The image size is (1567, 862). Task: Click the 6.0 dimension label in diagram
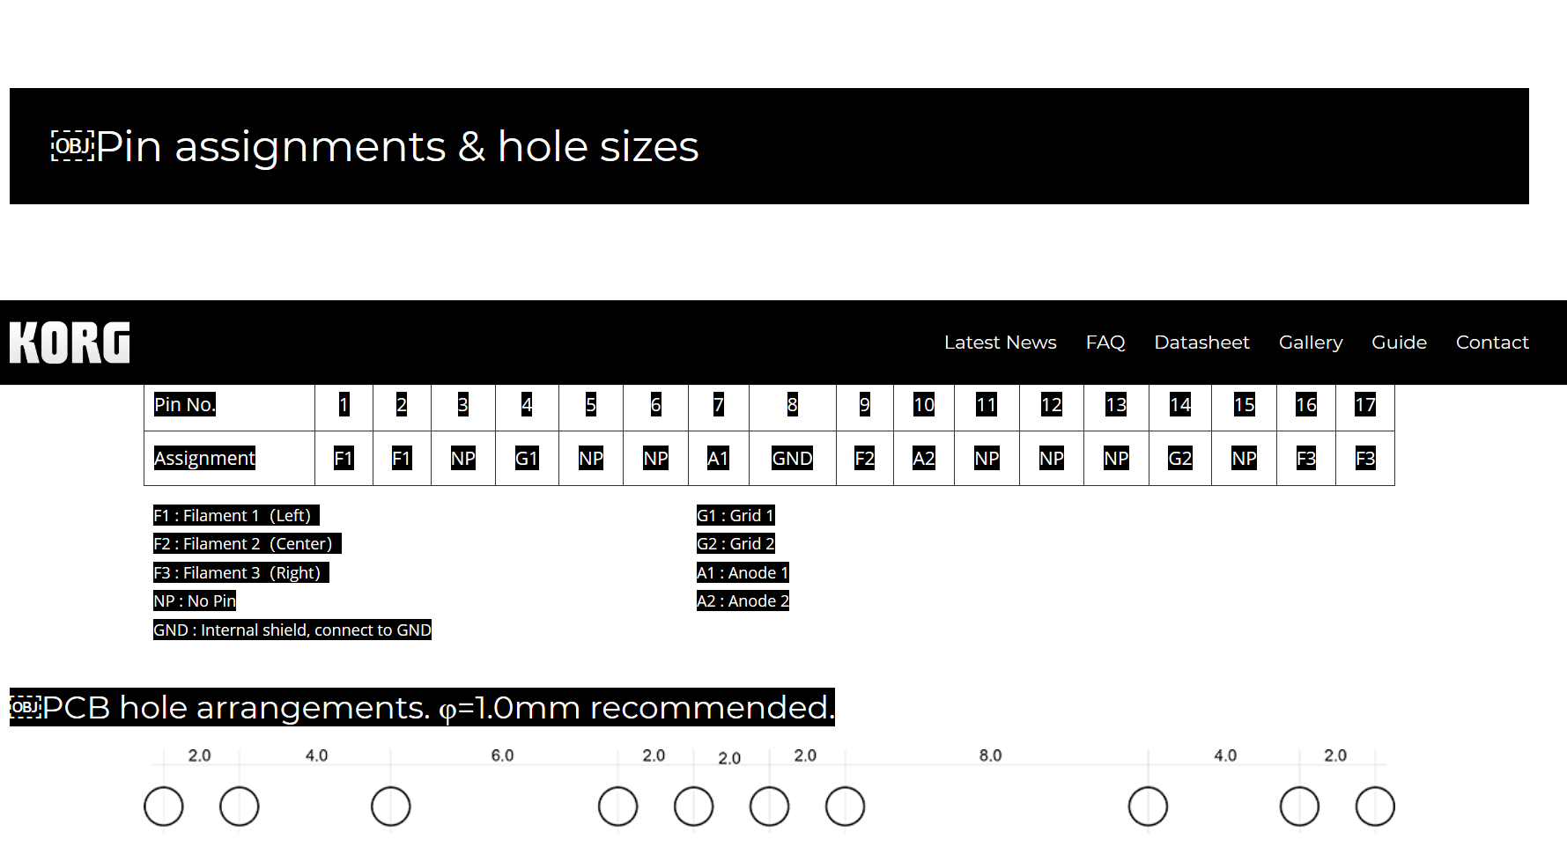[x=502, y=755]
